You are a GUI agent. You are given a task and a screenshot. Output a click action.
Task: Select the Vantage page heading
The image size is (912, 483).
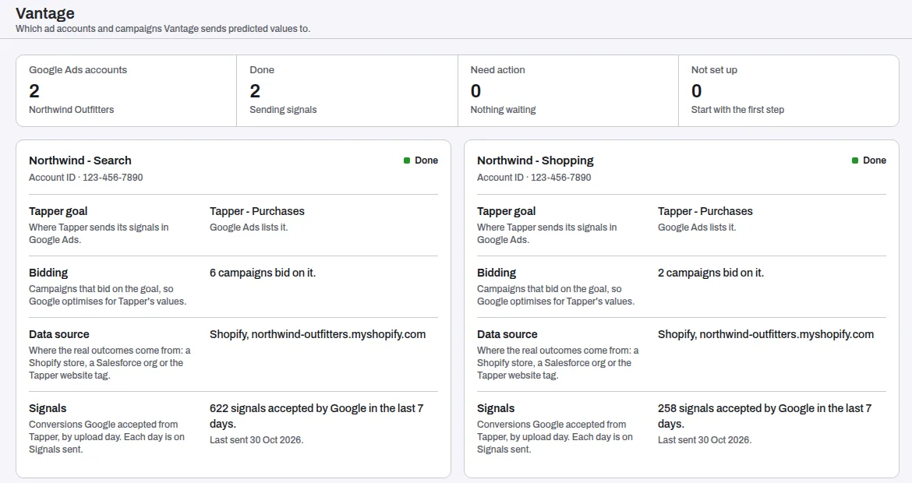[44, 12]
